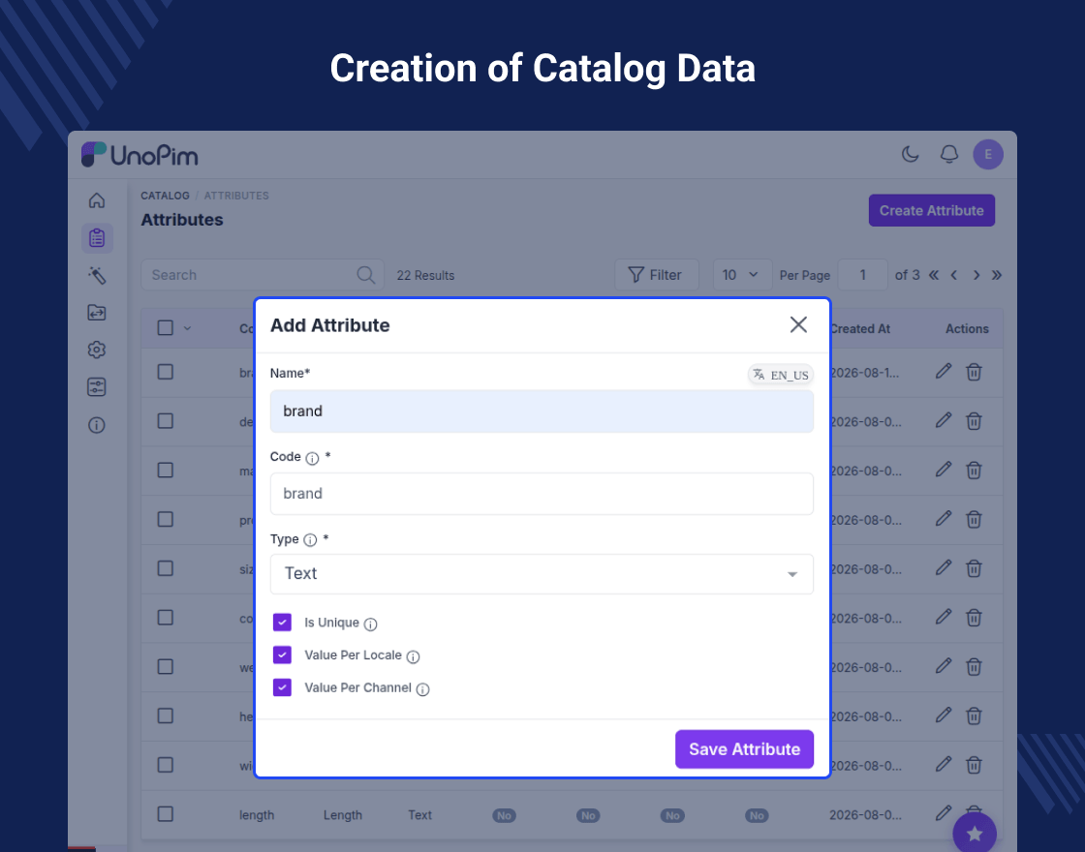Open the per page count dropdown showing 10
This screenshot has width=1085, height=852.
742,275
